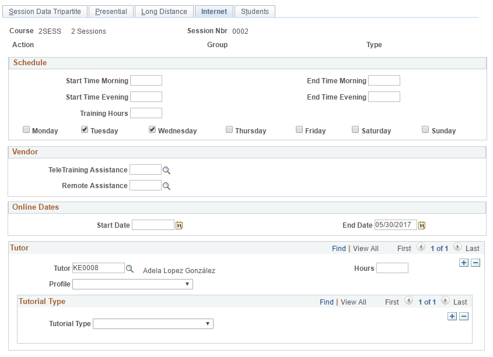This screenshot has width=493, height=357.
Task: Open TeleTraining Assistance lookup magnifier
Action: pos(166,171)
